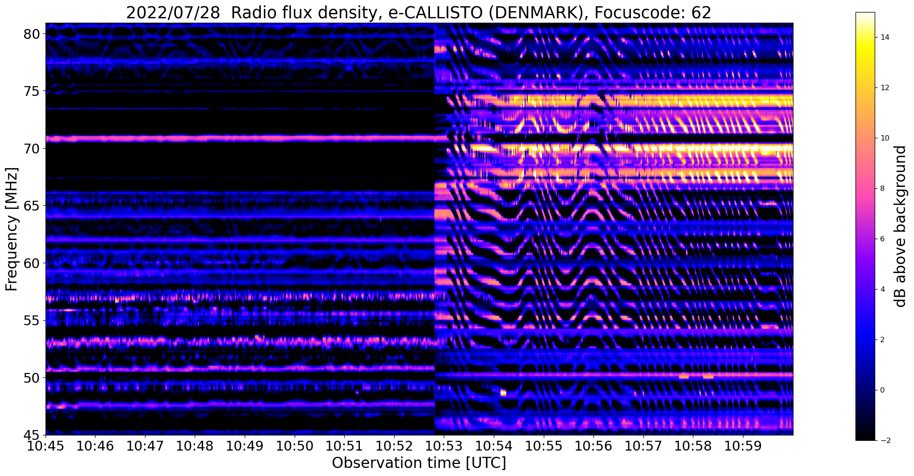
Task: Select the 'Frequency [MHz]' axis label
Action: 12,229
